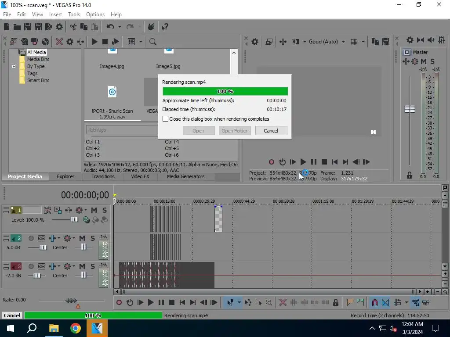450x337 pixels.
Task: Open a project with the folder icon
Action: (x=17, y=27)
